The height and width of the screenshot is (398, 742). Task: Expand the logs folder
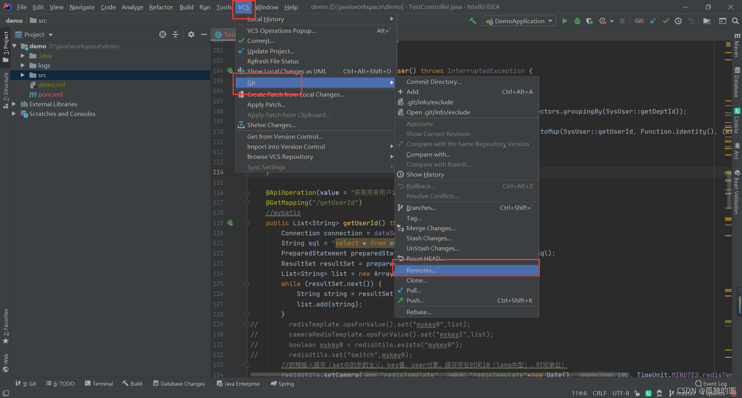pyautogui.click(x=22, y=65)
